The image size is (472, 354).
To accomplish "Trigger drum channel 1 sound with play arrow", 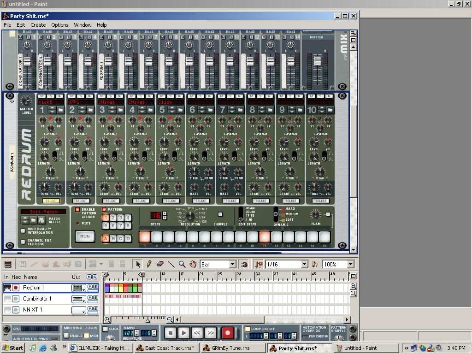I will (59, 96).
